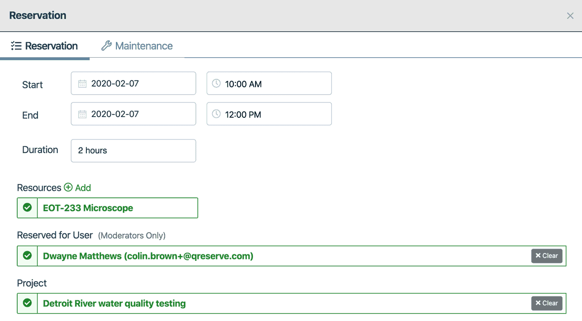Clear the reserved user Dwayne Matthews
Image resolution: width=582 pixels, height=321 pixels.
coord(546,255)
